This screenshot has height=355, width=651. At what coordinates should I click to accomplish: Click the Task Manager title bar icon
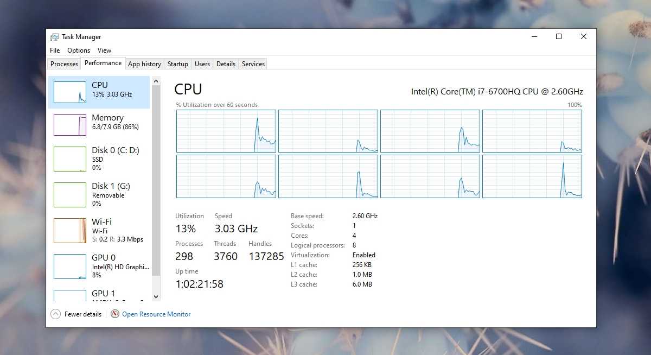coord(55,37)
